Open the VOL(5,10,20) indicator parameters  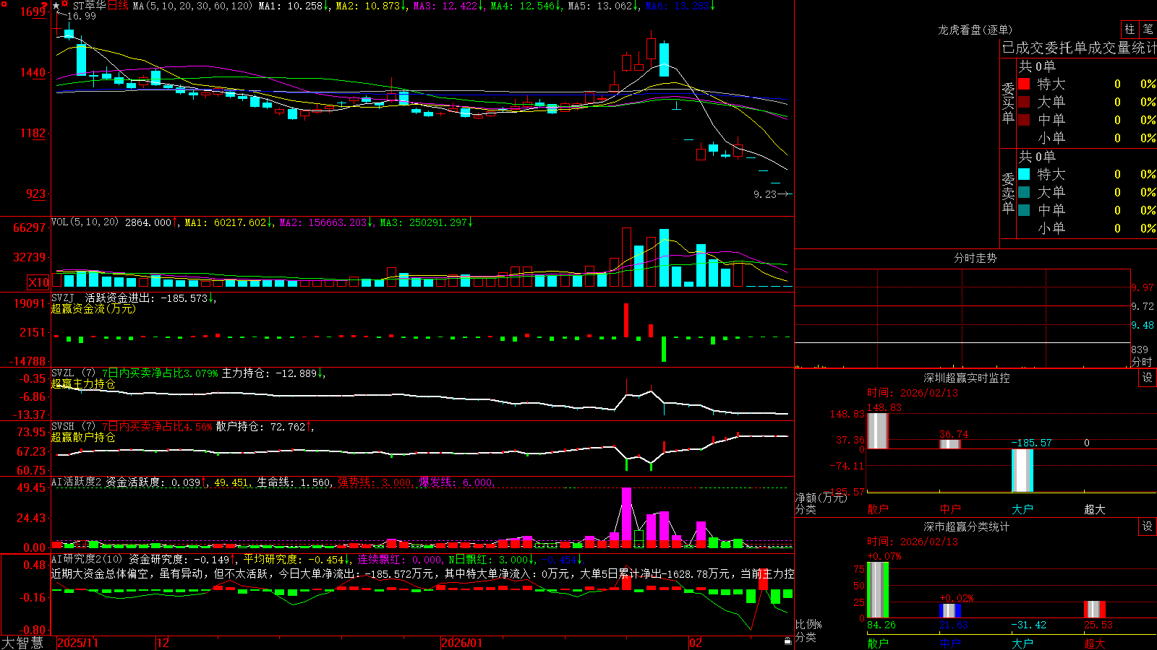click(x=85, y=222)
